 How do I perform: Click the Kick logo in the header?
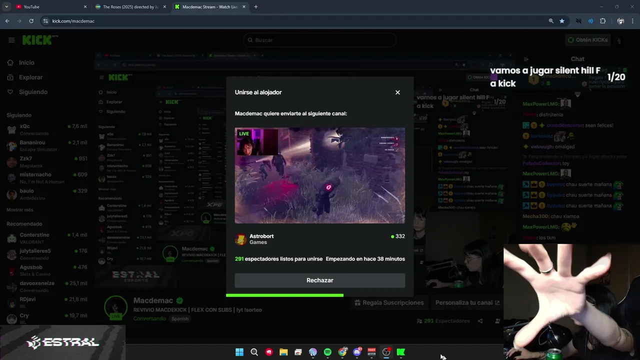[x=39, y=40]
